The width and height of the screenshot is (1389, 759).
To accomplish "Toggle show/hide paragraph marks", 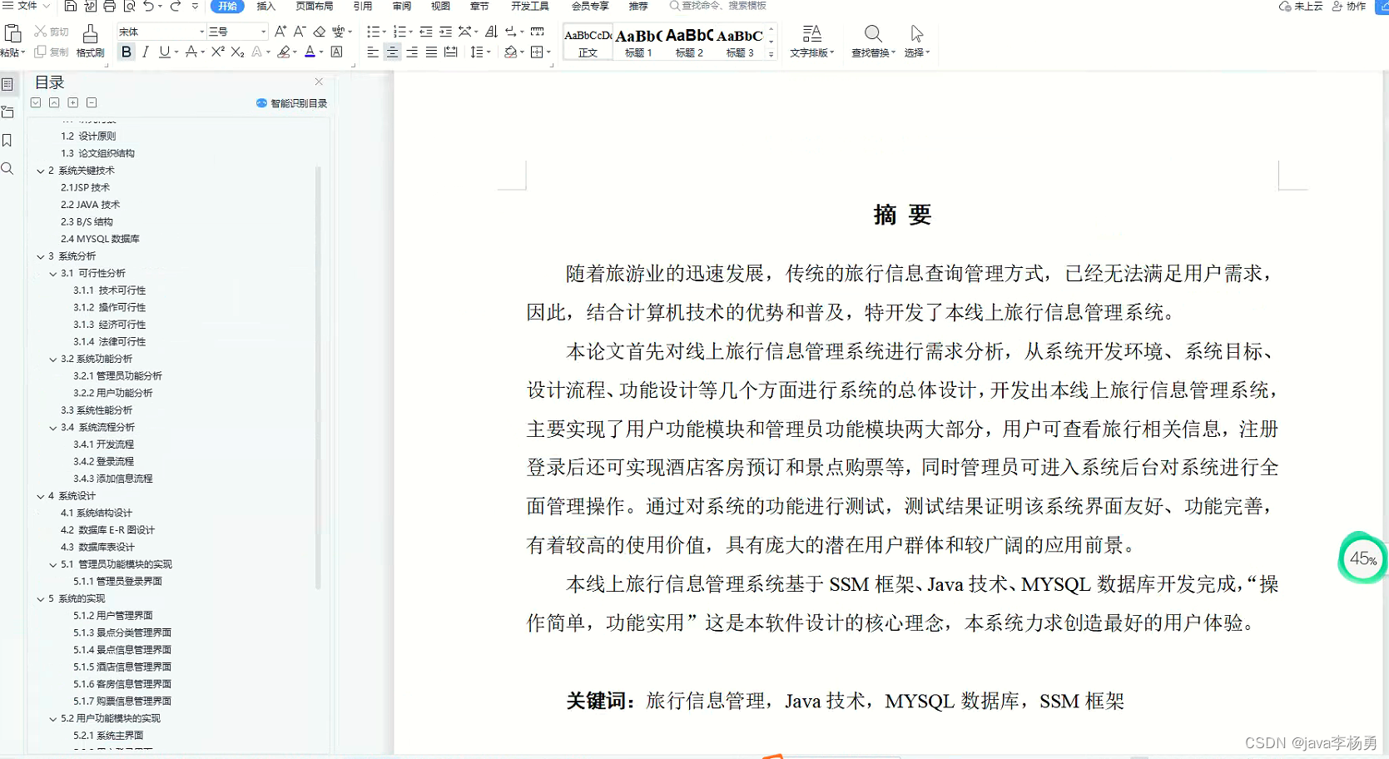I will [511, 32].
